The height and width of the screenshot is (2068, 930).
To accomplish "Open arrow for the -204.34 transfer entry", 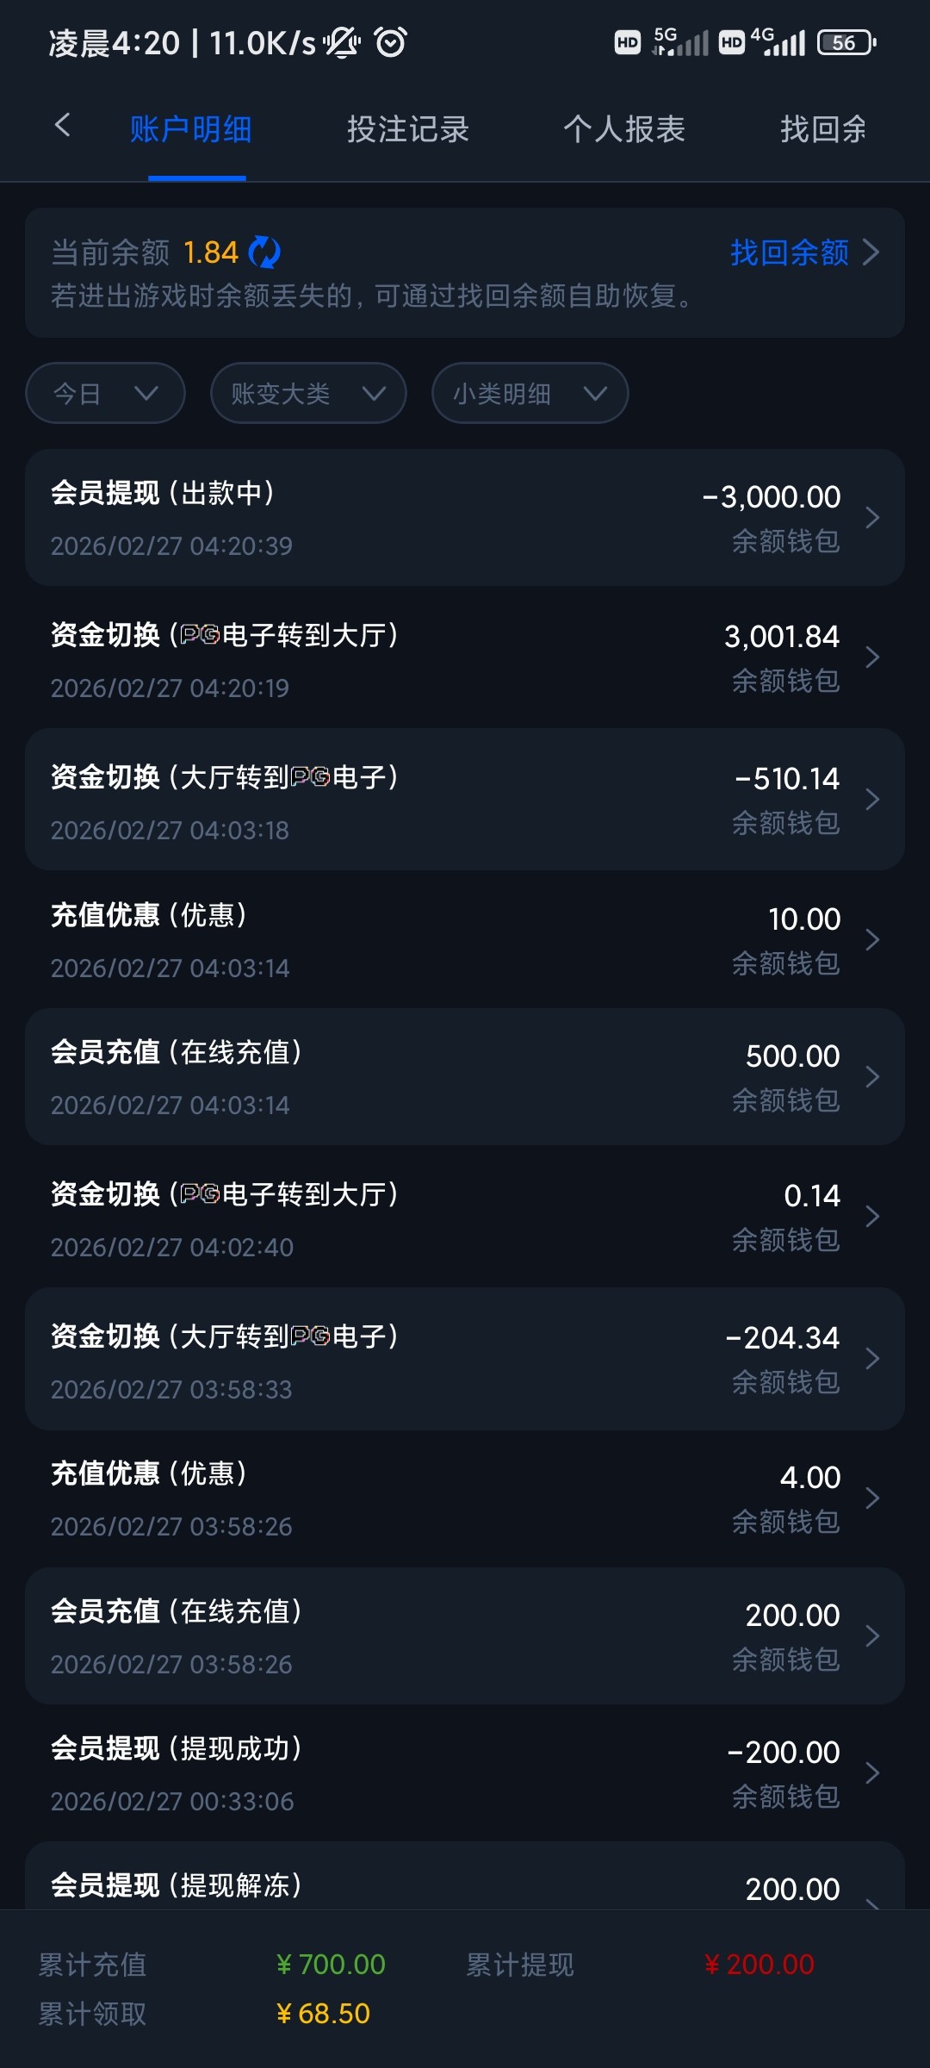I will (x=871, y=1359).
